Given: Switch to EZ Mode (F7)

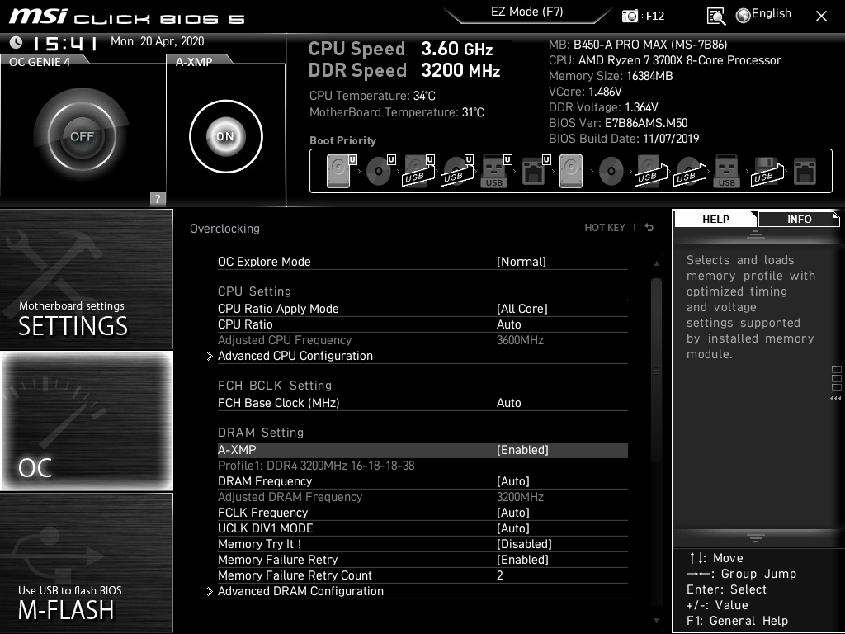Looking at the screenshot, I should (527, 12).
